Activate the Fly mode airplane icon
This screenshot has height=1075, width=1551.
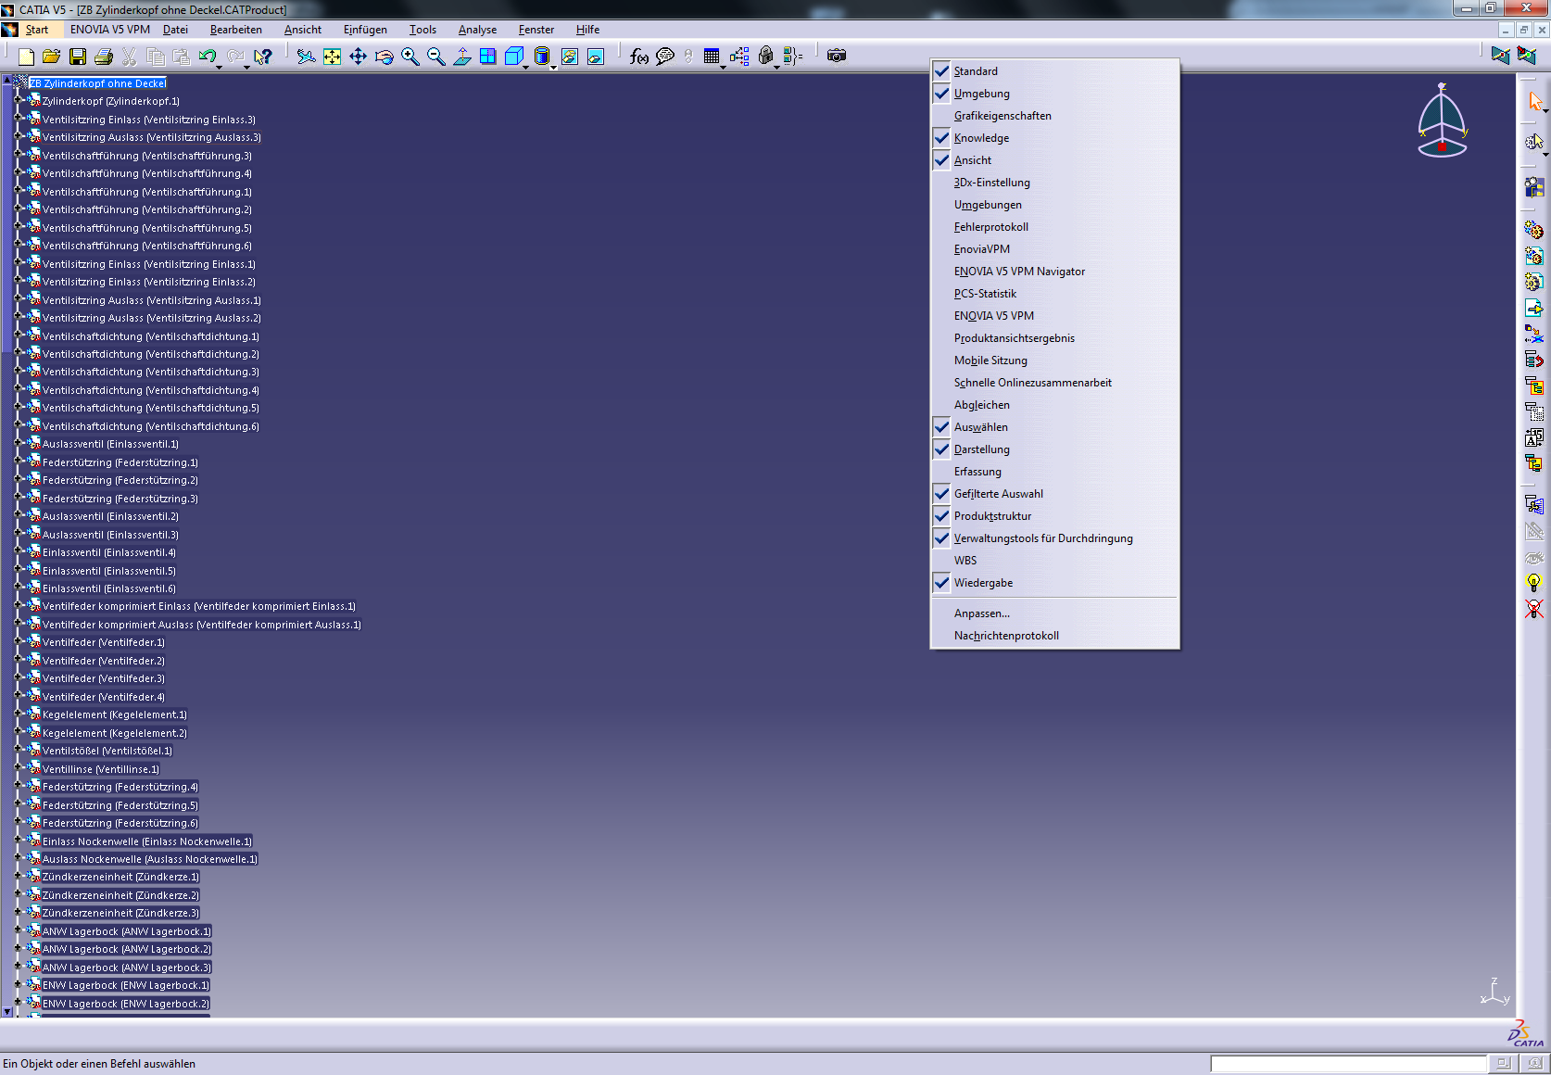tap(306, 57)
